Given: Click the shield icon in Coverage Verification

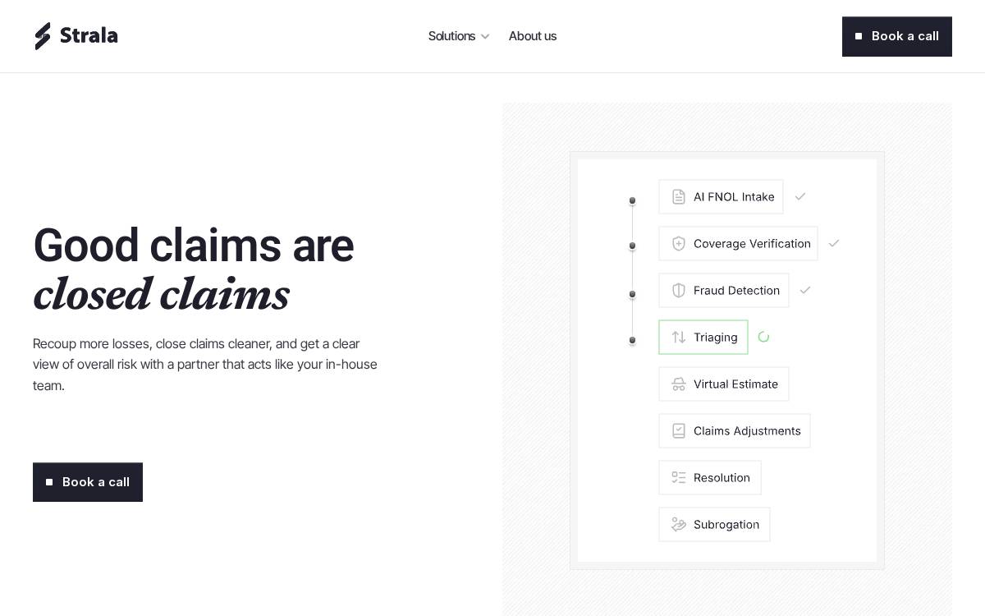Looking at the screenshot, I should (679, 244).
